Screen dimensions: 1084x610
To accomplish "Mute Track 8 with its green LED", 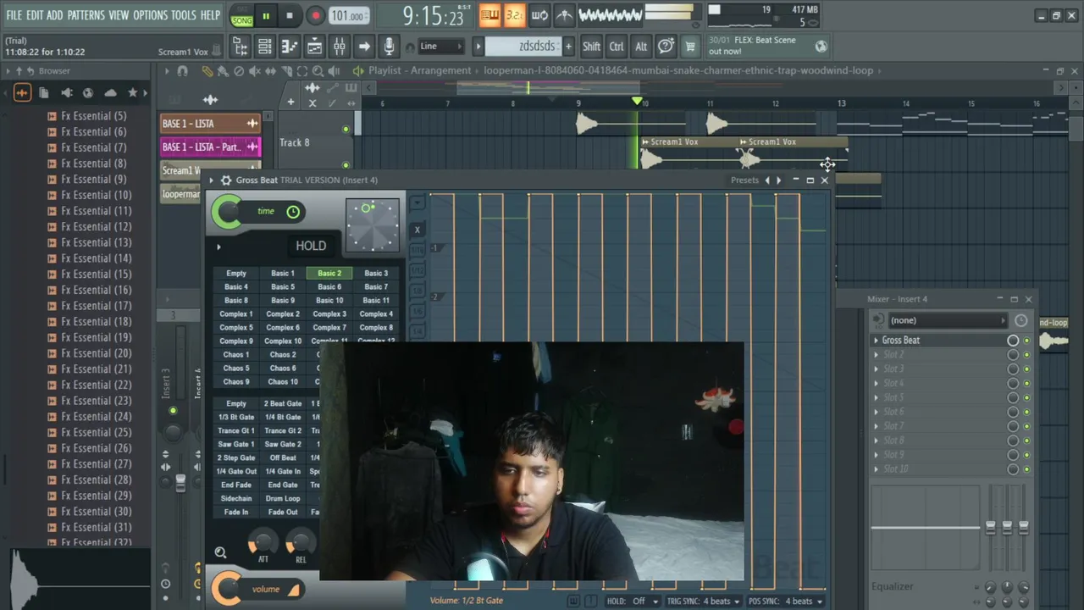I will [346, 130].
